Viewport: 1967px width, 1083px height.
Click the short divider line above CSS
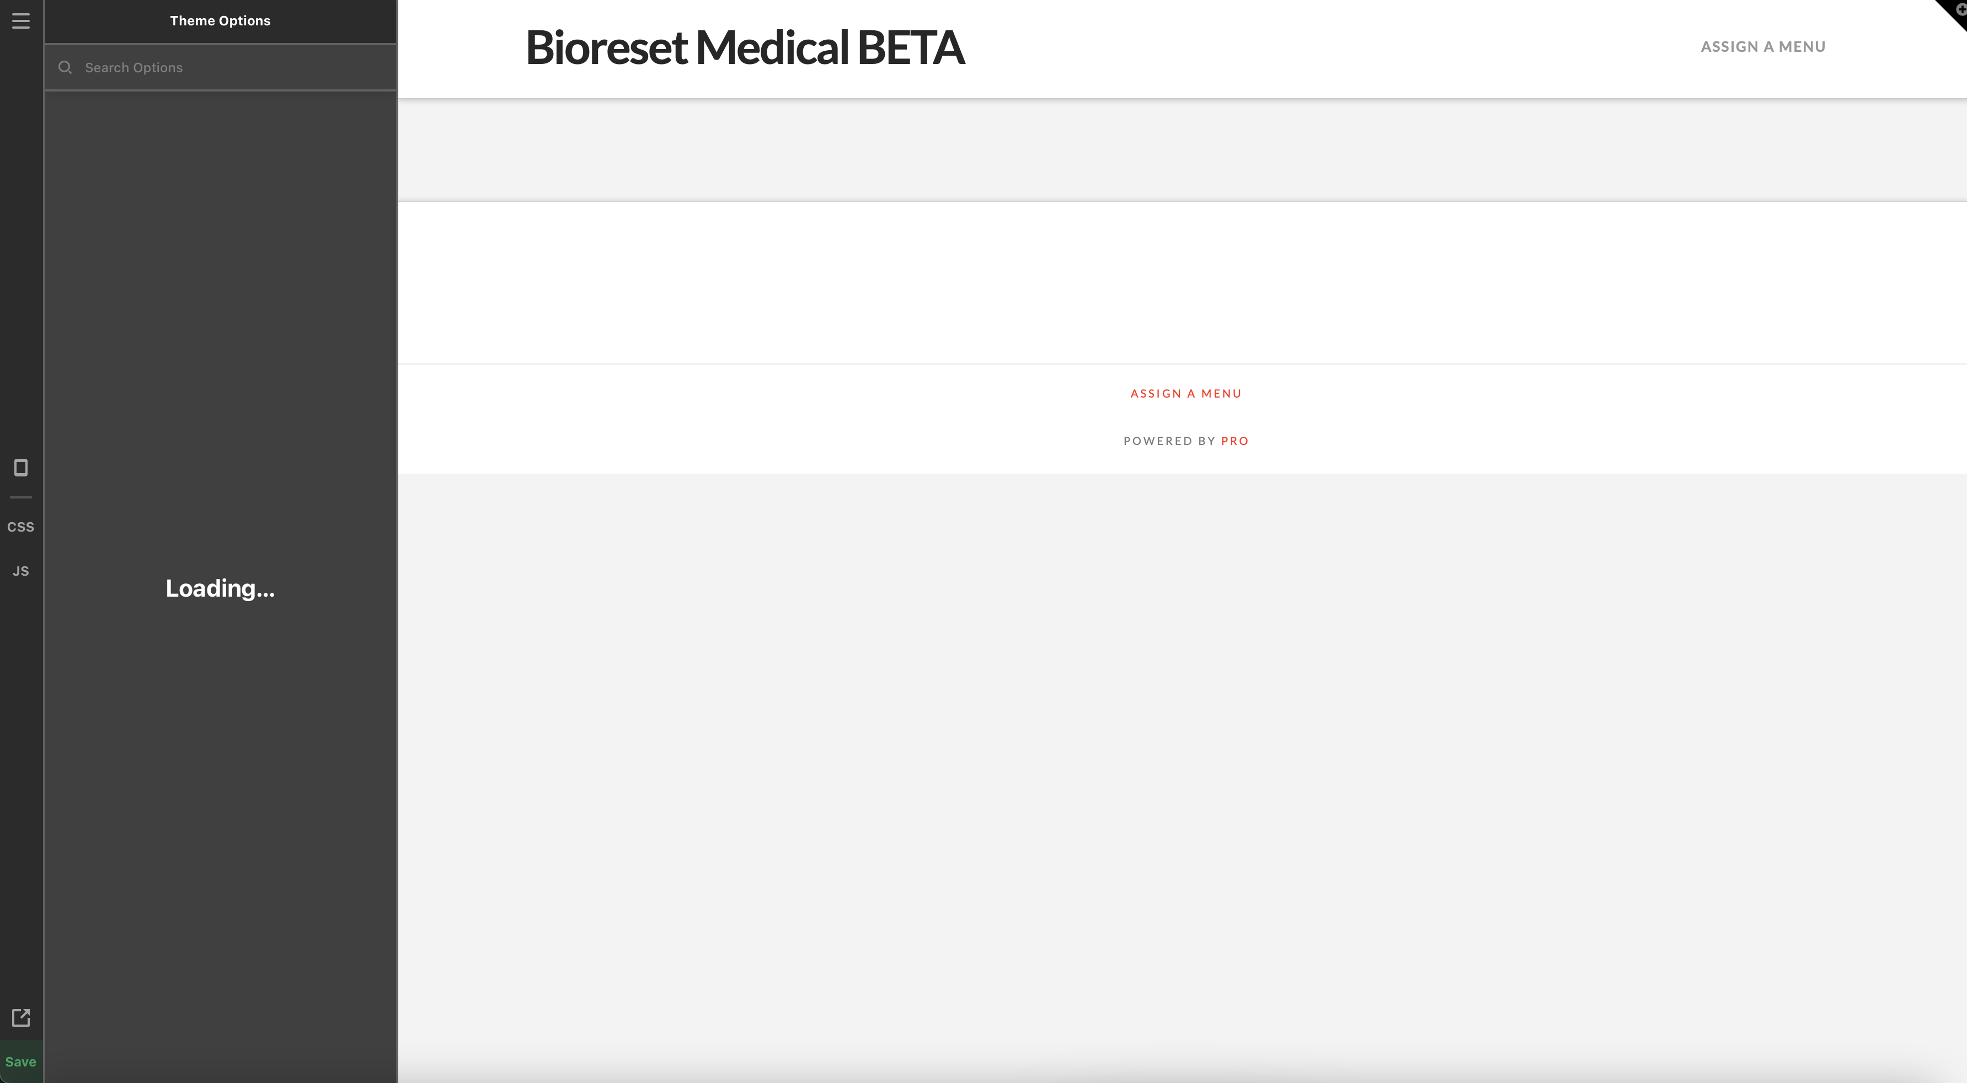click(x=20, y=497)
